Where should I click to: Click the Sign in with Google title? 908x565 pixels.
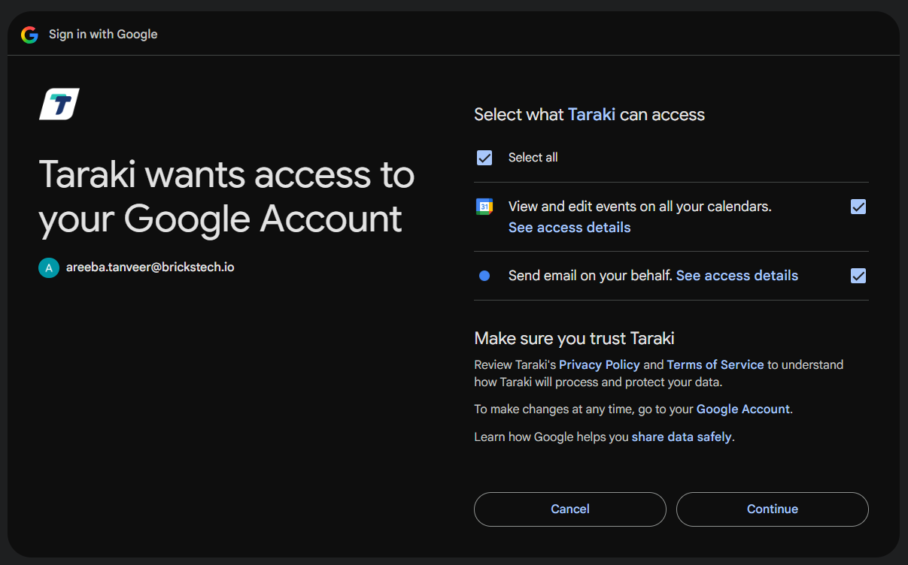tap(103, 35)
